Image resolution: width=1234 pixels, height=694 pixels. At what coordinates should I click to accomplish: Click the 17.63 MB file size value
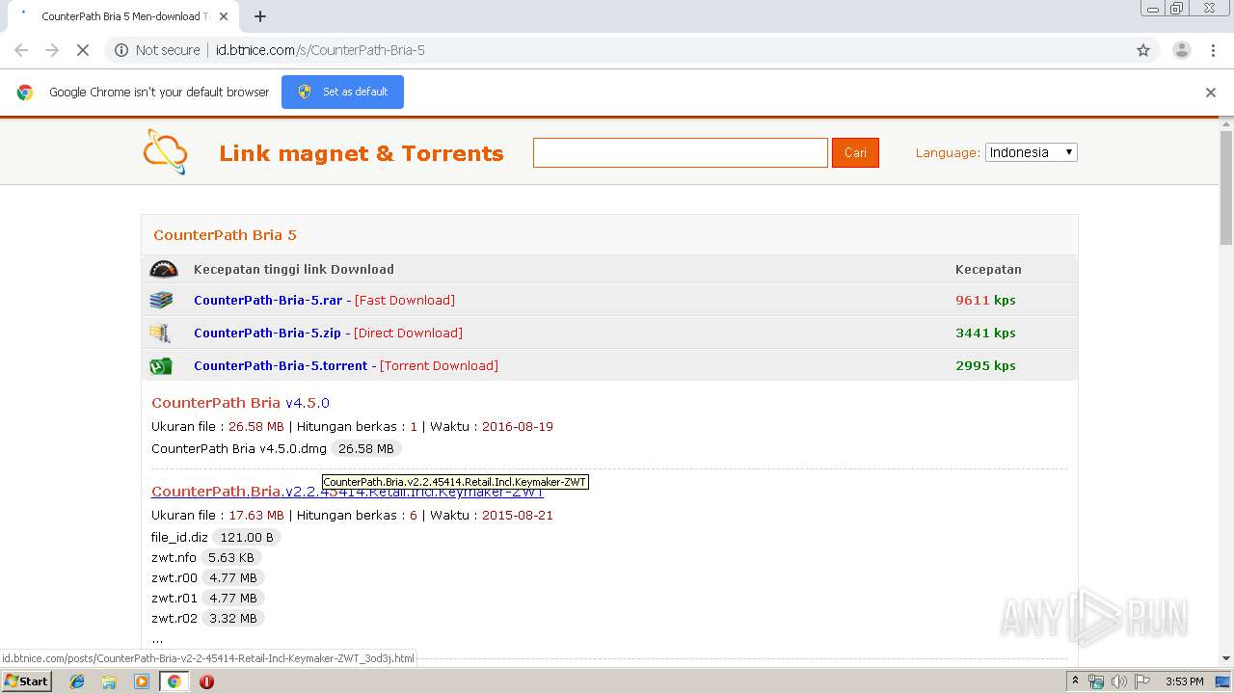pyautogui.click(x=256, y=515)
